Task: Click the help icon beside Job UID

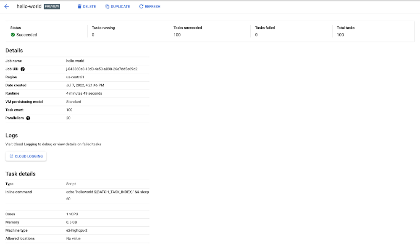Action: tap(23, 69)
